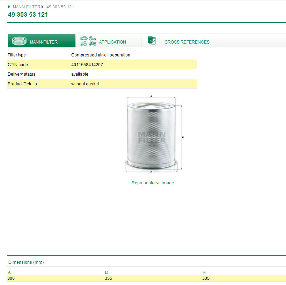This screenshot has height=285, width=286.
Task: Select GTIN value 4011558414207
Action: [87, 65]
